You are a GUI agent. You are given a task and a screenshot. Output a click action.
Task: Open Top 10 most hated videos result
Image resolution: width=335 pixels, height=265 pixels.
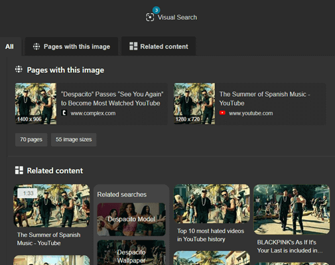click(210, 235)
